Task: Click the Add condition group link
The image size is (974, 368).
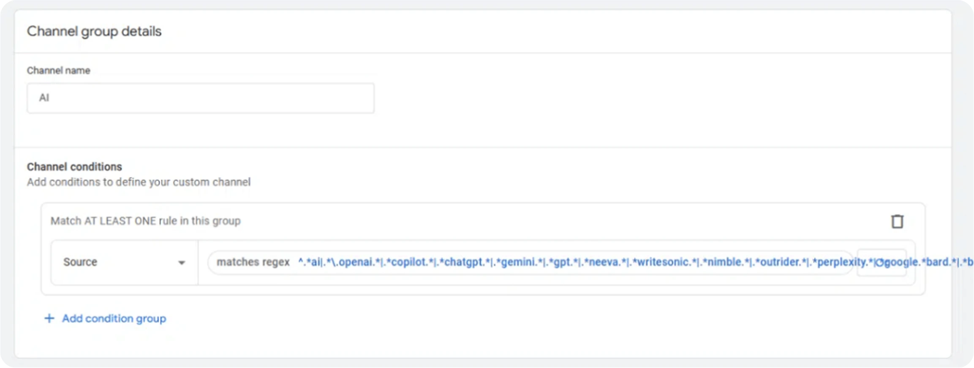Action: (x=114, y=319)
